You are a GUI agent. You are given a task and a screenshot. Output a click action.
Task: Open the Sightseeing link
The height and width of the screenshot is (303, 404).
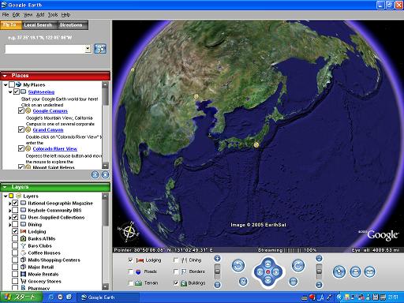(x=41, y=92)
